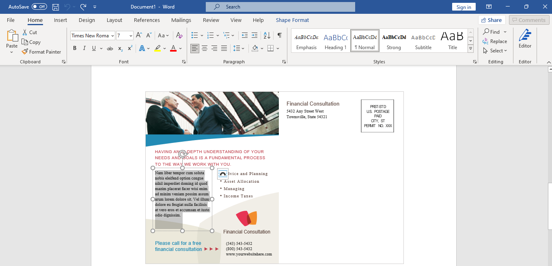The width and height of the screenshot is (552, 266).
Task: Apply strikethrough formatting
Action: [110, 48]
